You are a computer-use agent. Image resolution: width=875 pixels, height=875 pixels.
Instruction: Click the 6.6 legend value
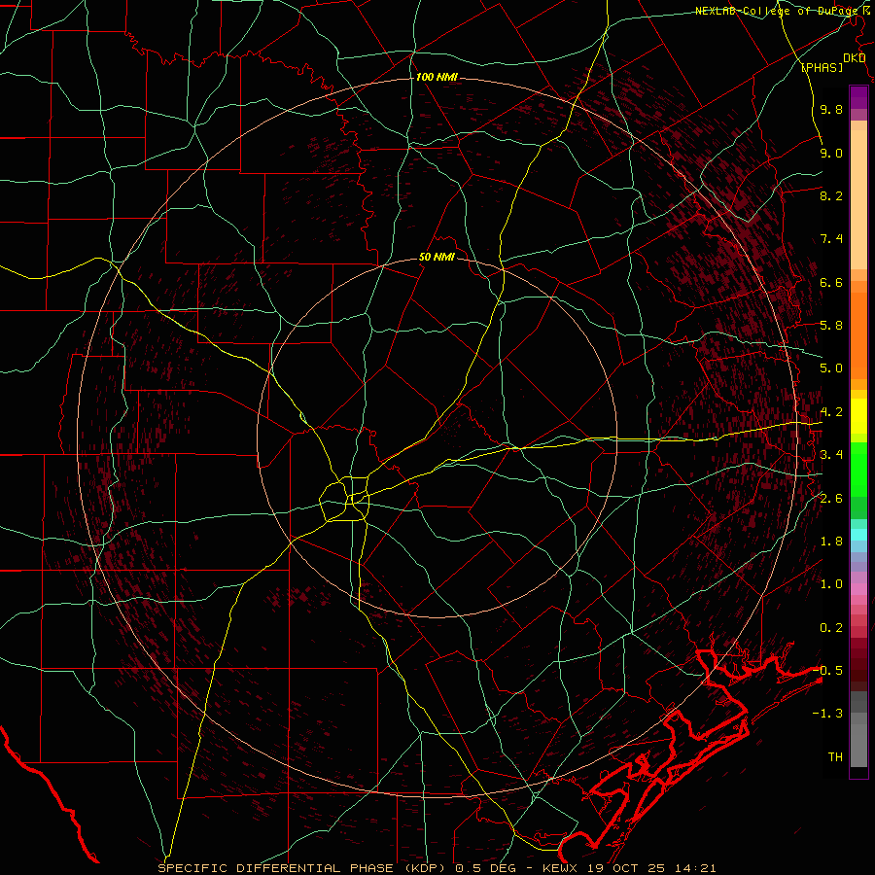point(831,282)
